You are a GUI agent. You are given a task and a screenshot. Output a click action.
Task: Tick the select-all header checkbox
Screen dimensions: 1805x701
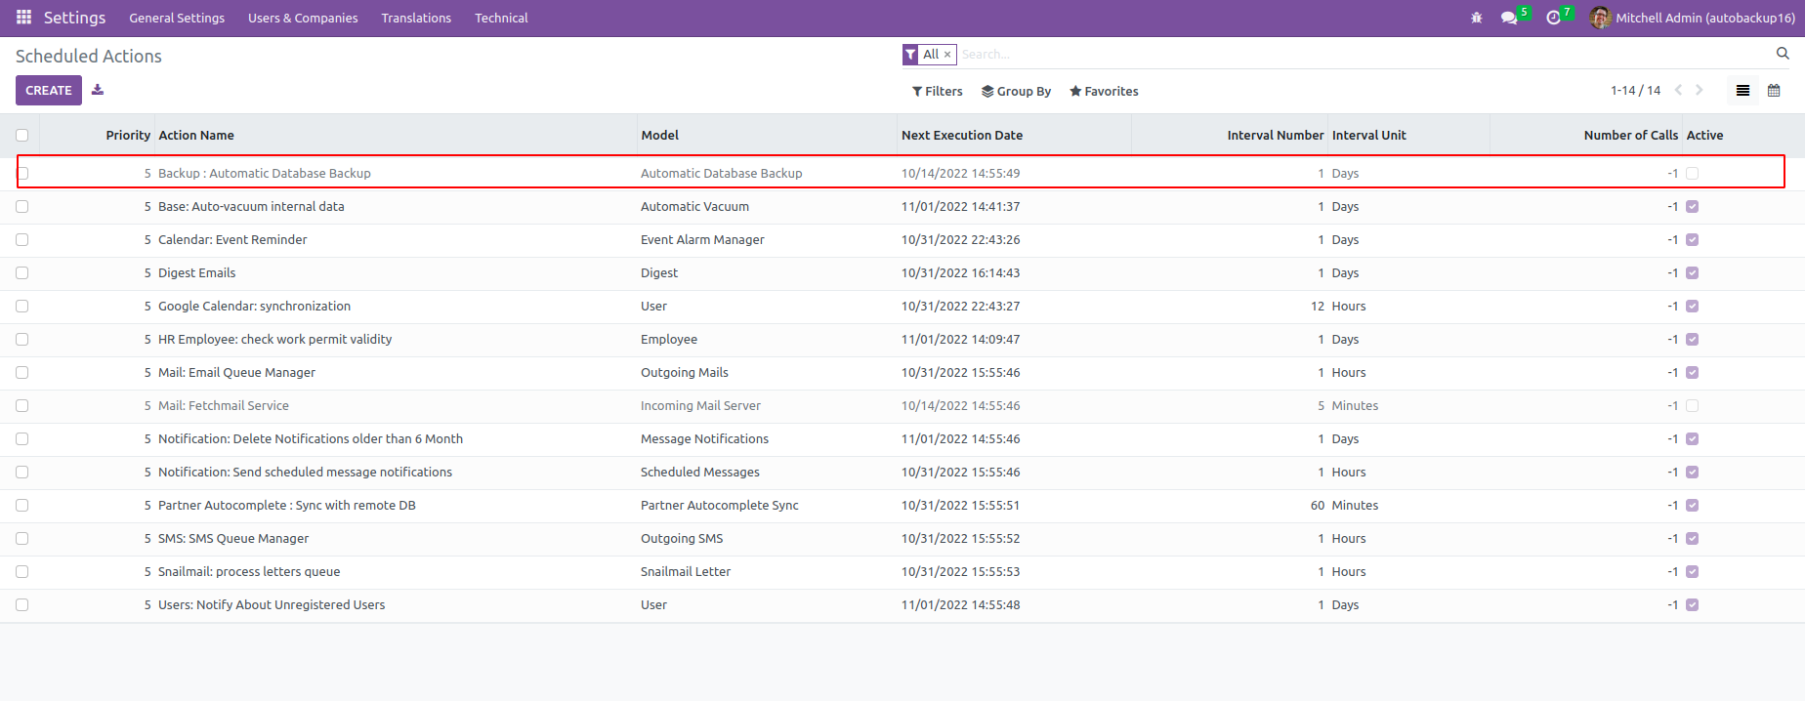pos(22,136)
